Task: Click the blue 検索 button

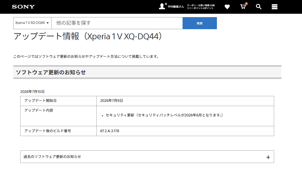Action: (199, 23)
